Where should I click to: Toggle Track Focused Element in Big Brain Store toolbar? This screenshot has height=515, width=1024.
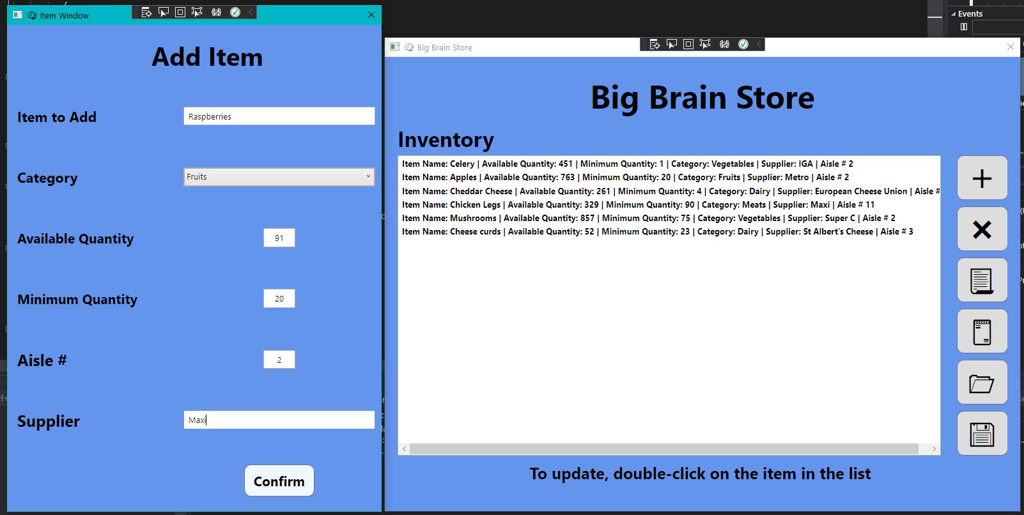(x=705, y=44)
